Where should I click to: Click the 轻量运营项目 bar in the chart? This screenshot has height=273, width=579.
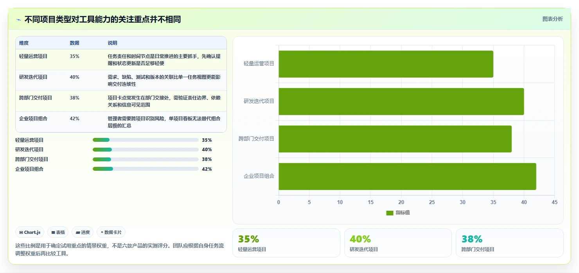pos(386,64)
